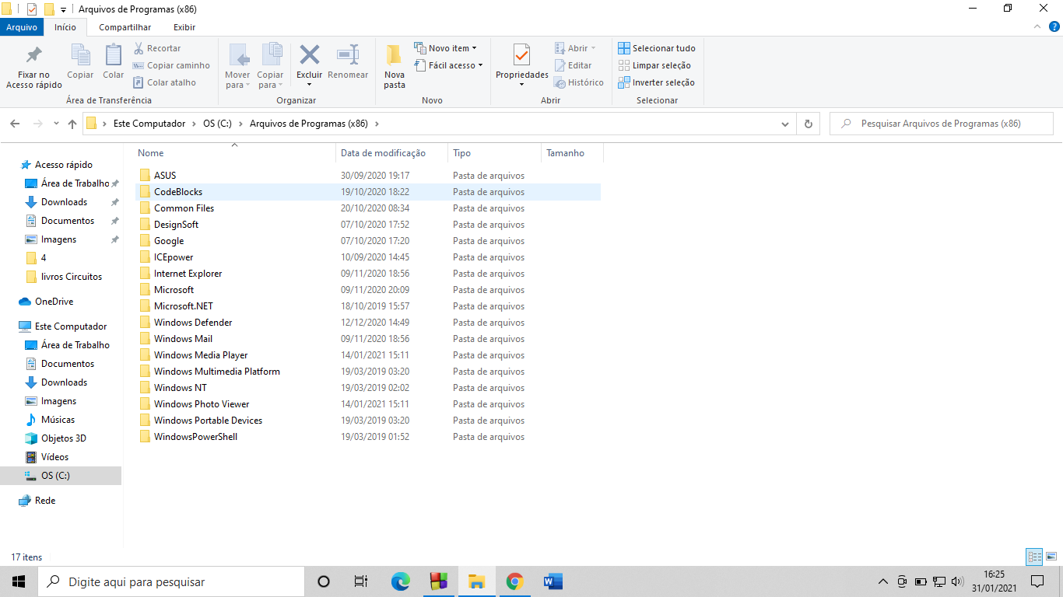Image resolution: width=1063 pixels, height=597 pixels.
Task: Select the DesignSoft folder
Action: [x=367, y=225]
